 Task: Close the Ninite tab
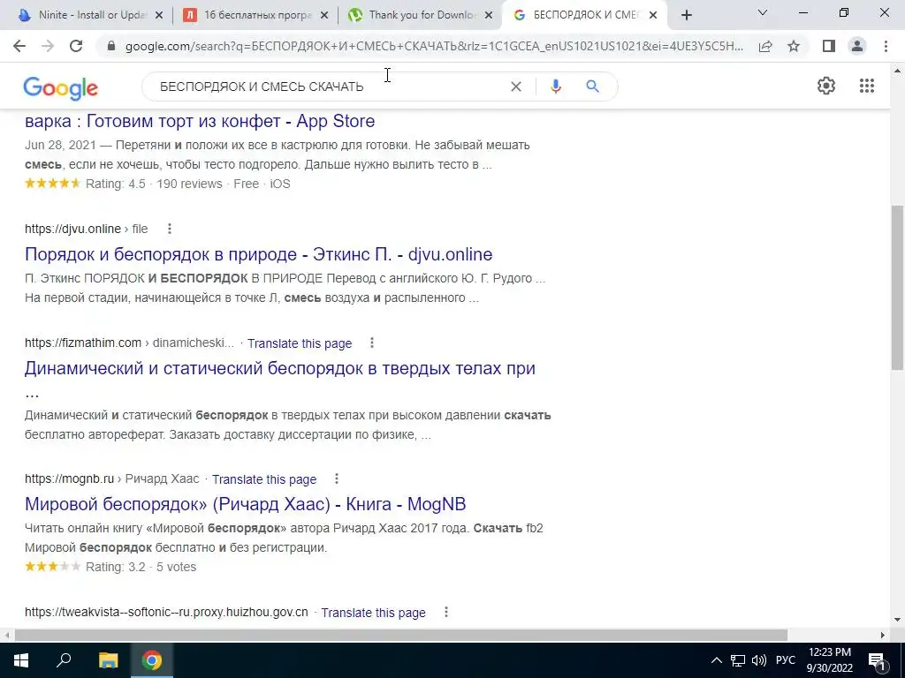coord(159,16)
